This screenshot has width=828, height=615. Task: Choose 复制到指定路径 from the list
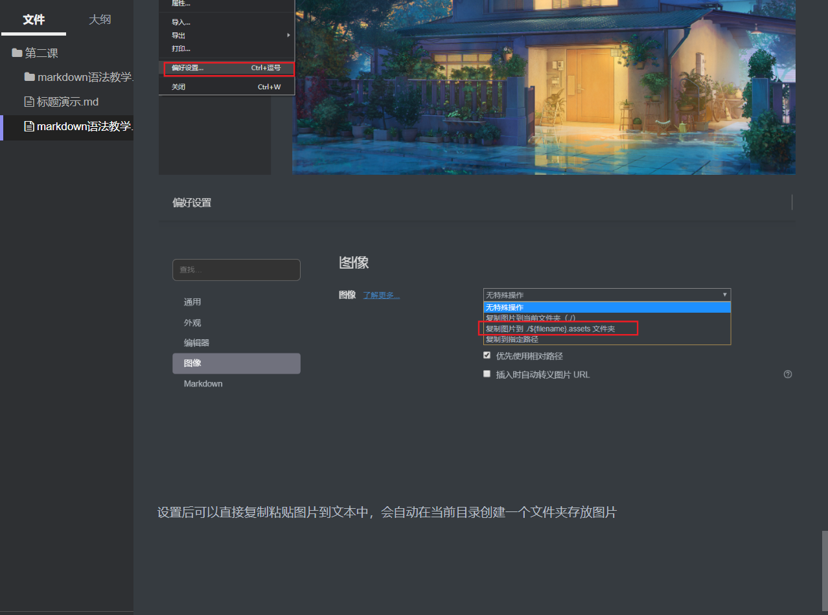pos(512,339)
